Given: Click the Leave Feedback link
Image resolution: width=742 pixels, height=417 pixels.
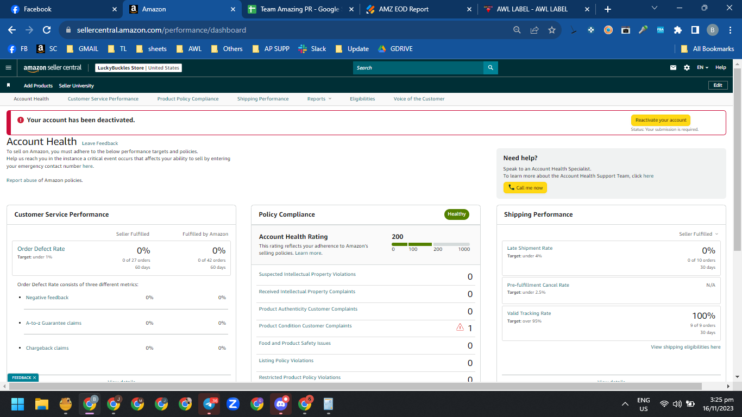Looking at the screenshot, I should point(100,143).
